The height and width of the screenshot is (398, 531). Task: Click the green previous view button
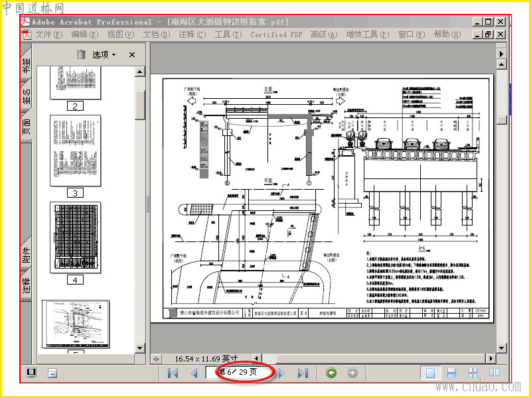click(x=331, y=373)
